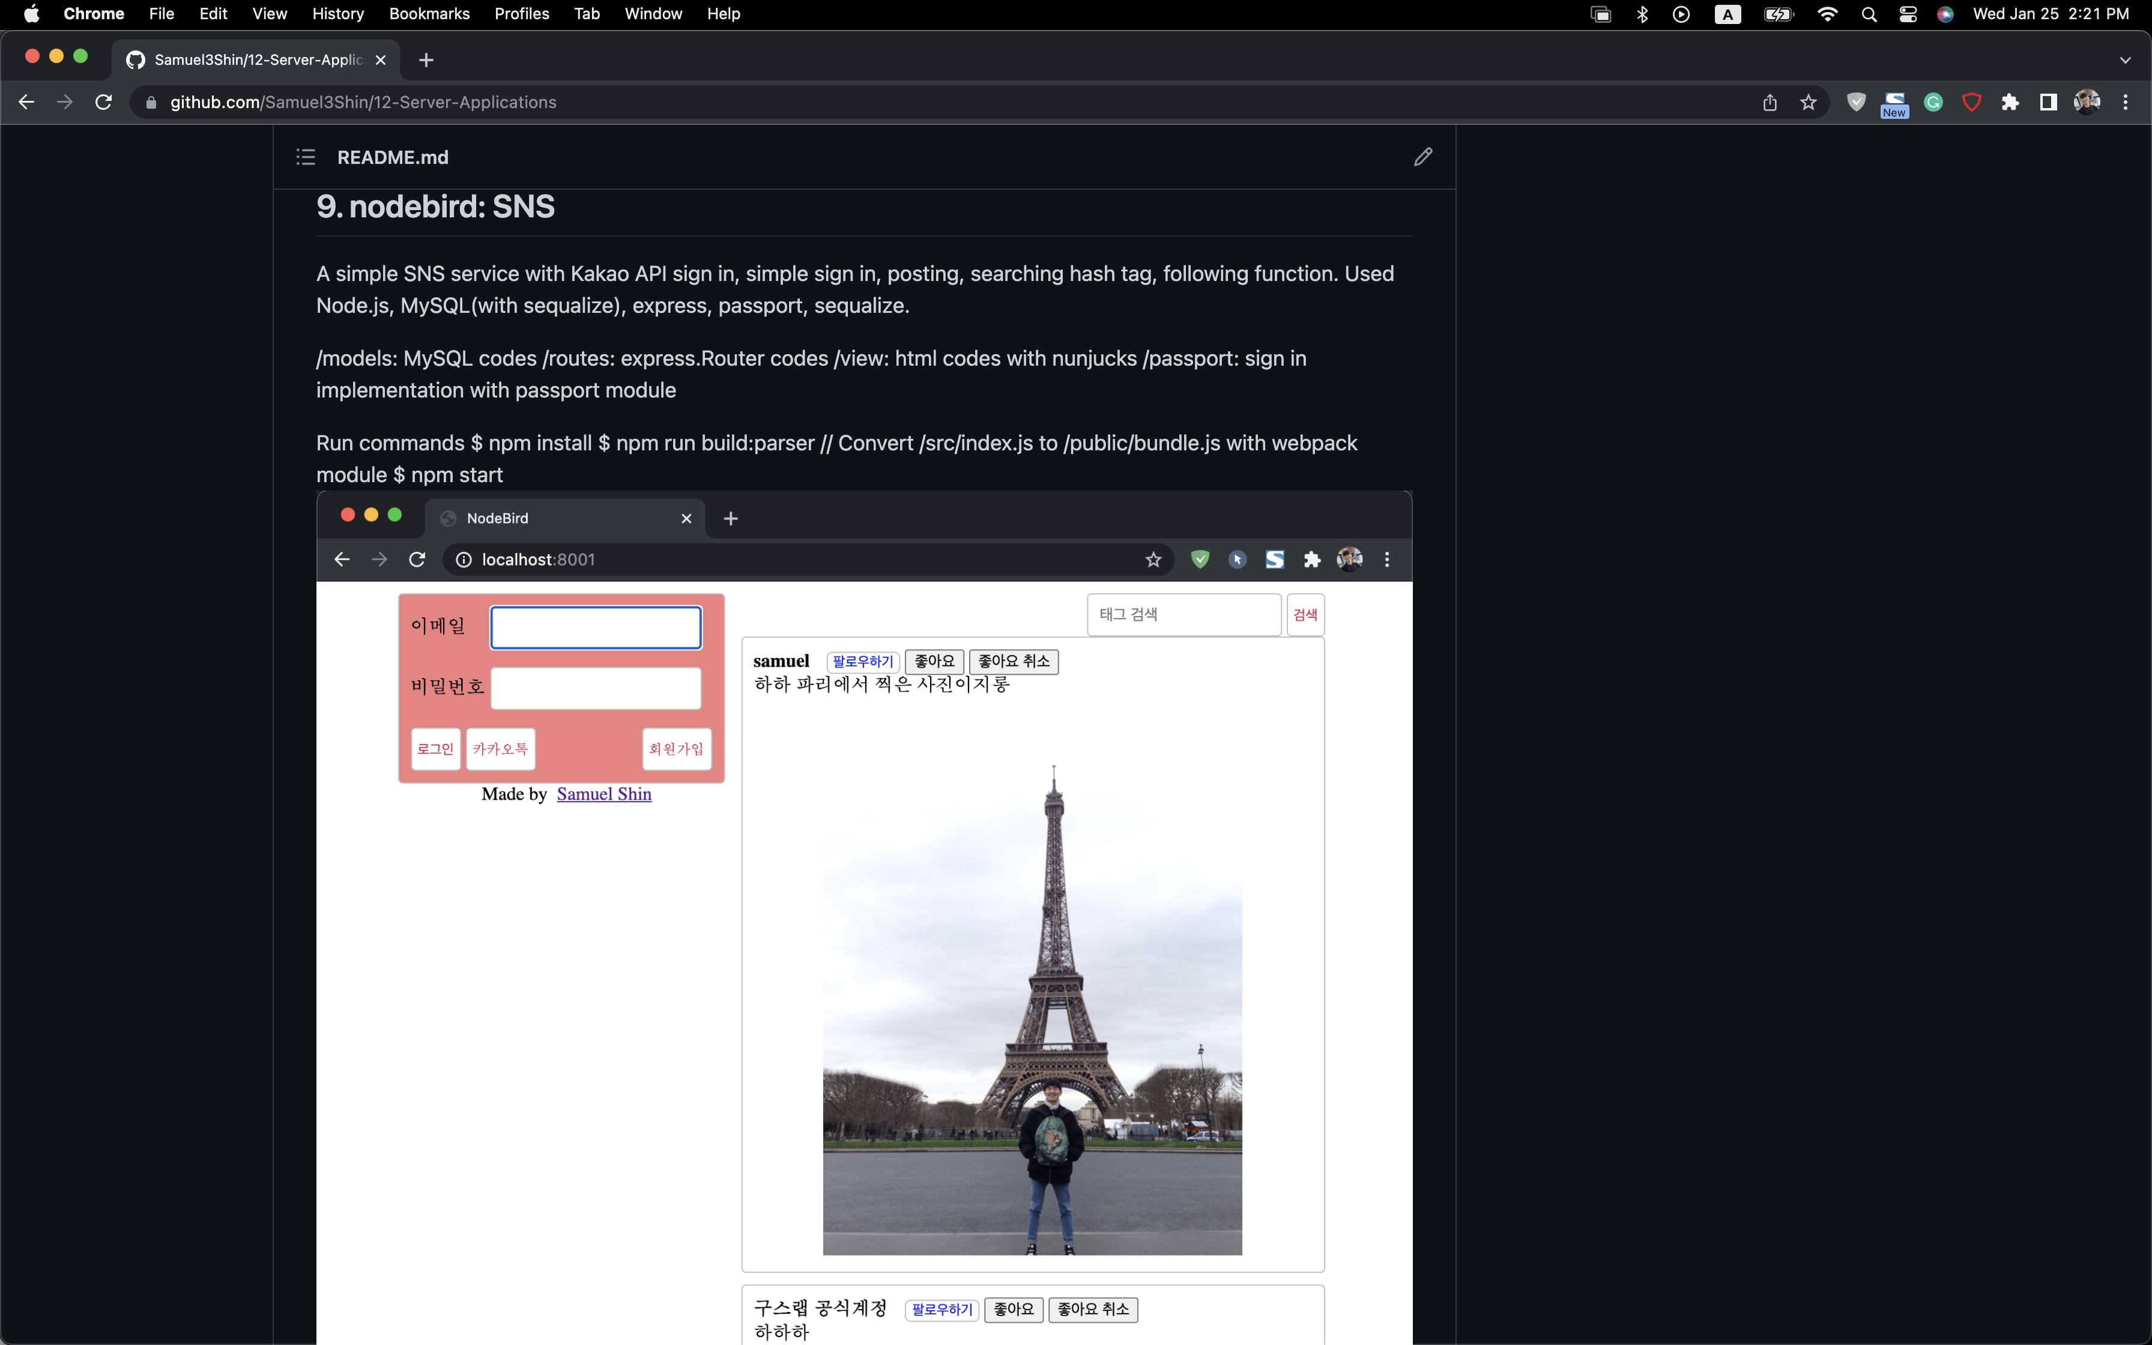Open the History menu
This screenshot has height=1345, width=2152.
(337, 14)
